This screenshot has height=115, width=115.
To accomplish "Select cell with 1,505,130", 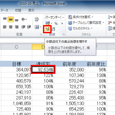I will click(70, 103).
